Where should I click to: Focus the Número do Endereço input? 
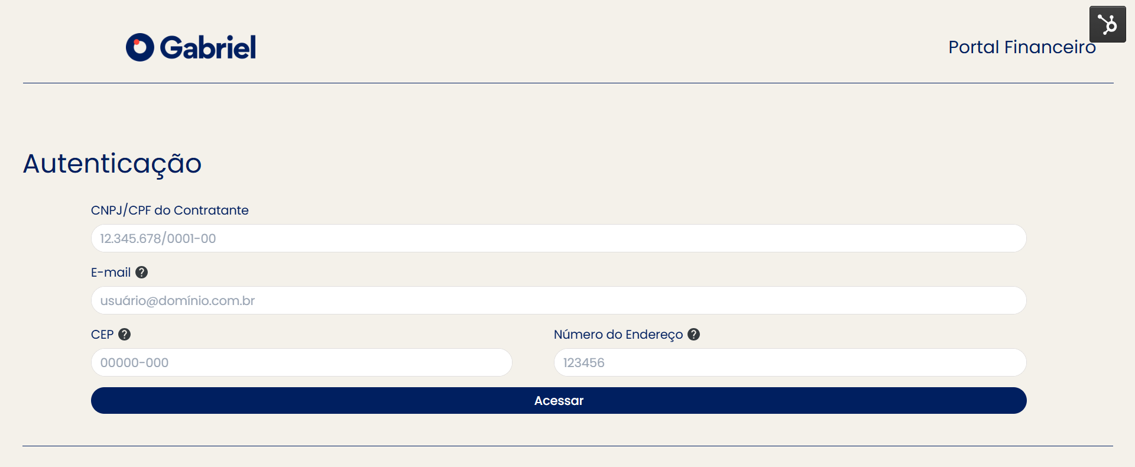[x=790, y=362]
